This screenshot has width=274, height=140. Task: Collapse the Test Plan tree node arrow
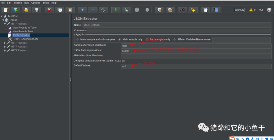2,16
